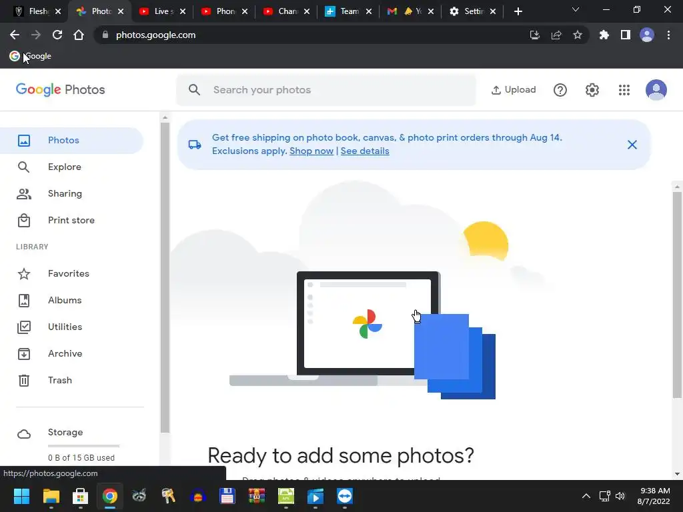Show hidden system tray icons
Image resolution: width=683 pixels, height=512 pixels.
click(586, 496)
